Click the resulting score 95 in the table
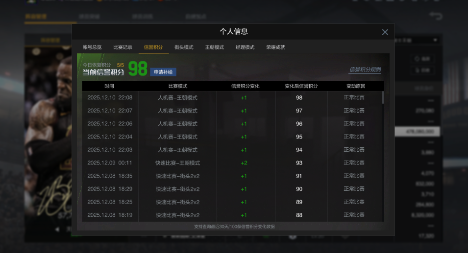Screen dimensions: 468x253 [x=299, y=137]
